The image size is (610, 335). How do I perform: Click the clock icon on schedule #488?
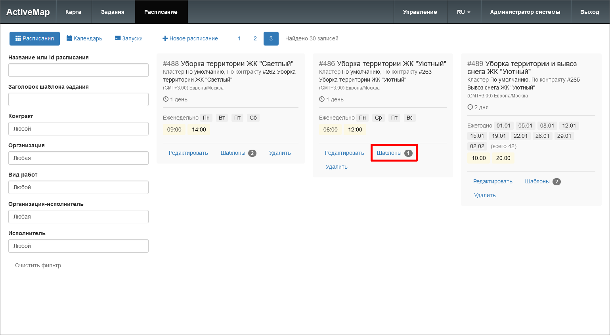click(x=166, y=99)
